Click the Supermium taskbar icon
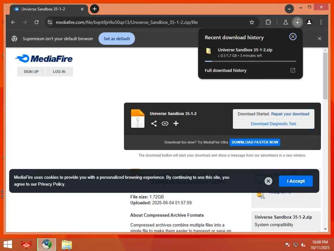 pyautogui.click(x=46, y=244)
